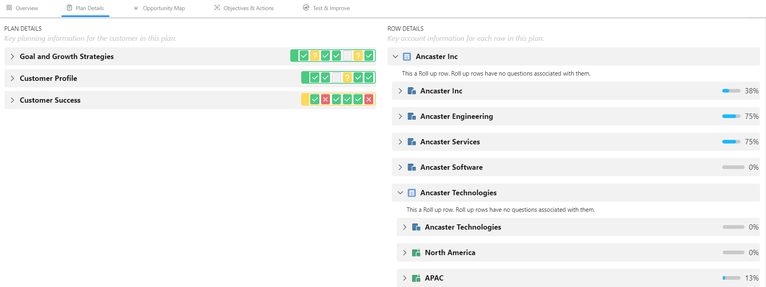Click the APAC region icon
The width and height of the screenshot is (766, 287).
click(416, 278)
